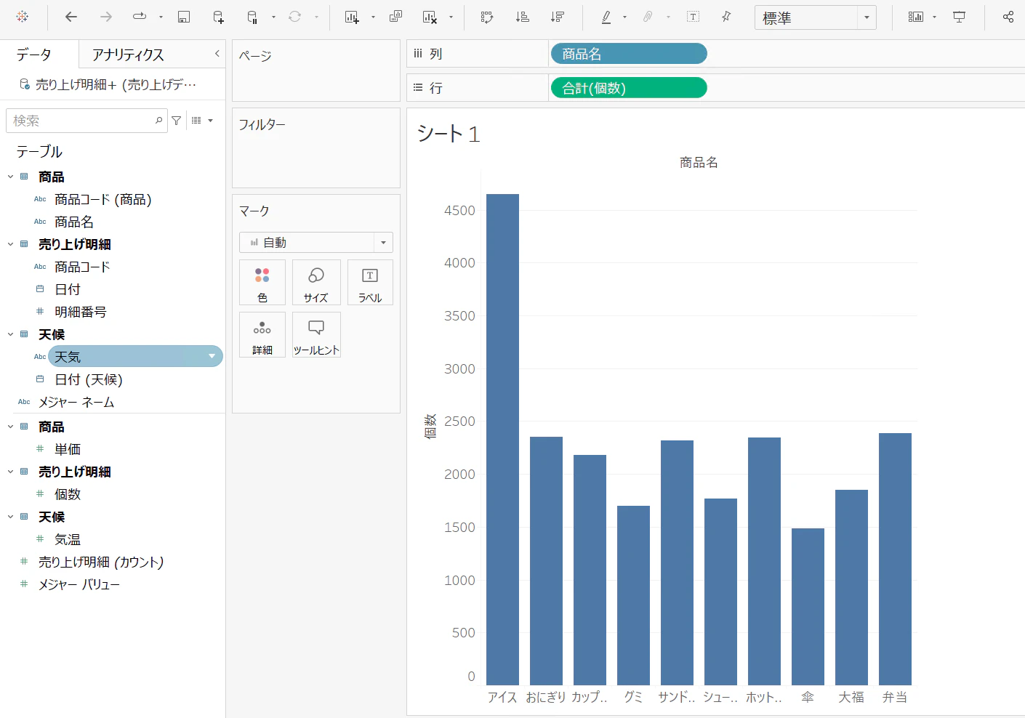This screenshot has width=1025, height=718.
Task: Click the share workbook icon
Action: coord(1008,17)
